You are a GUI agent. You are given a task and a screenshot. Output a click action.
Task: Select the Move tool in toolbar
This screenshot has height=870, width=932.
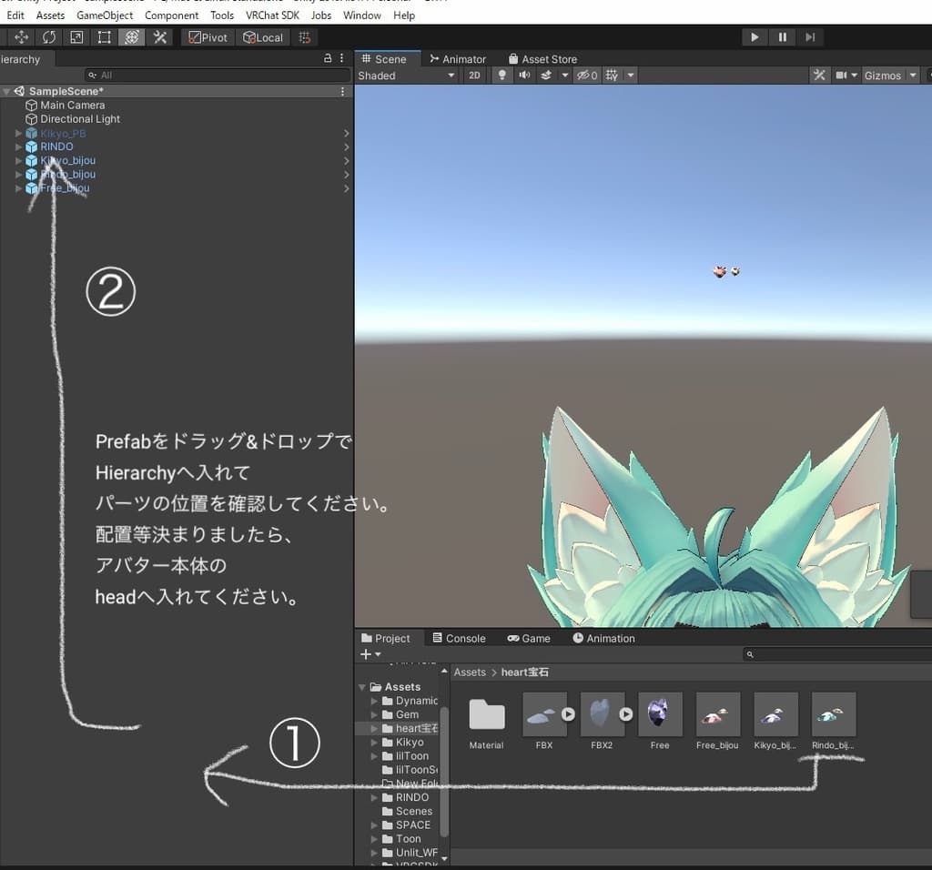22,37
